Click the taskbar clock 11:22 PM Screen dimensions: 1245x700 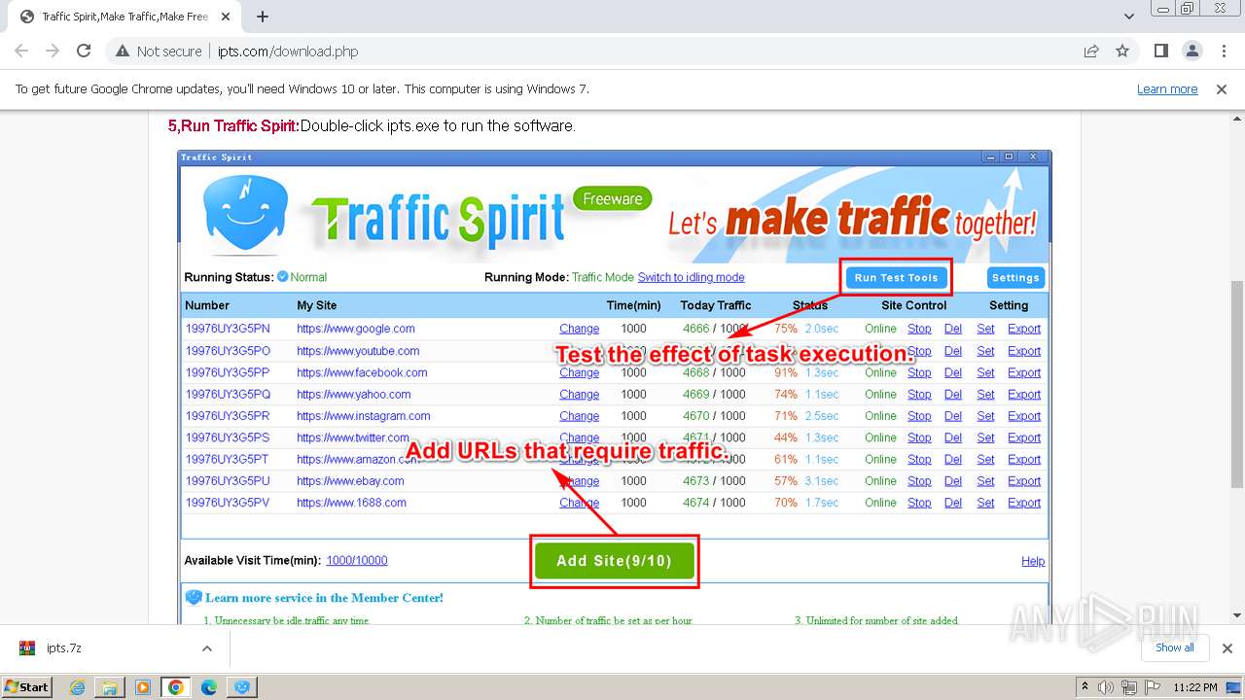point(1195,686)
